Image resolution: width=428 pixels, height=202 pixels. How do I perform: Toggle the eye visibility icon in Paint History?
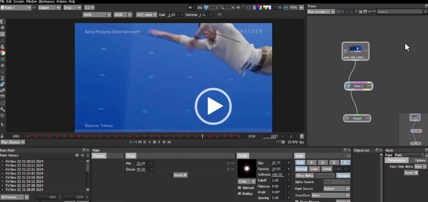pyautogui.click(x=82, y=155)
